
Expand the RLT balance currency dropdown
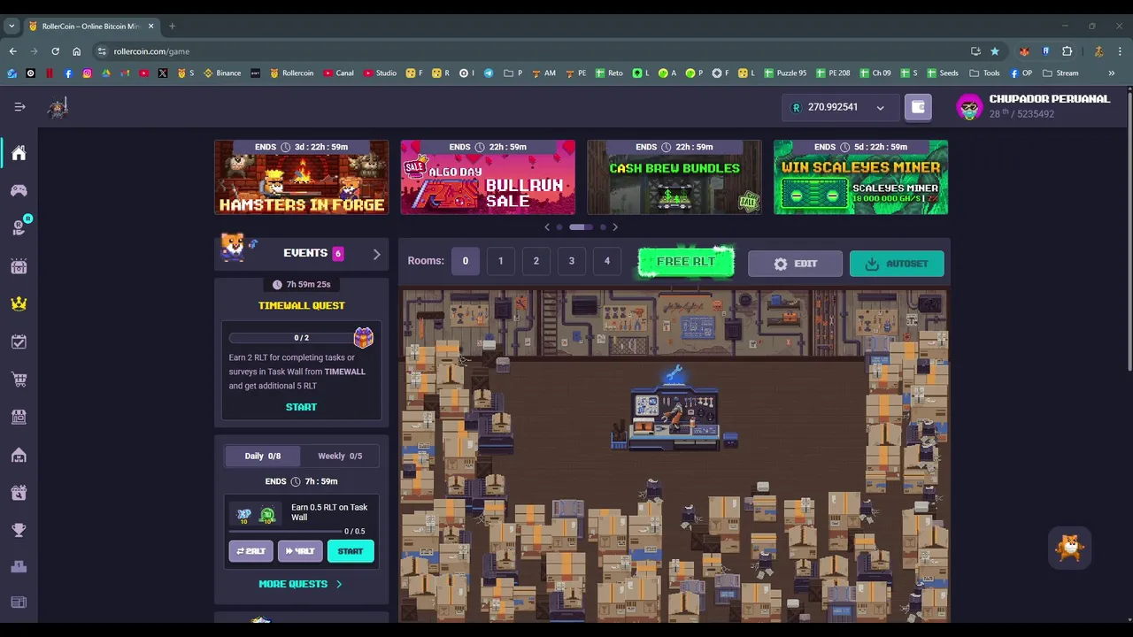pyautogui.click(x=880, y=108)
